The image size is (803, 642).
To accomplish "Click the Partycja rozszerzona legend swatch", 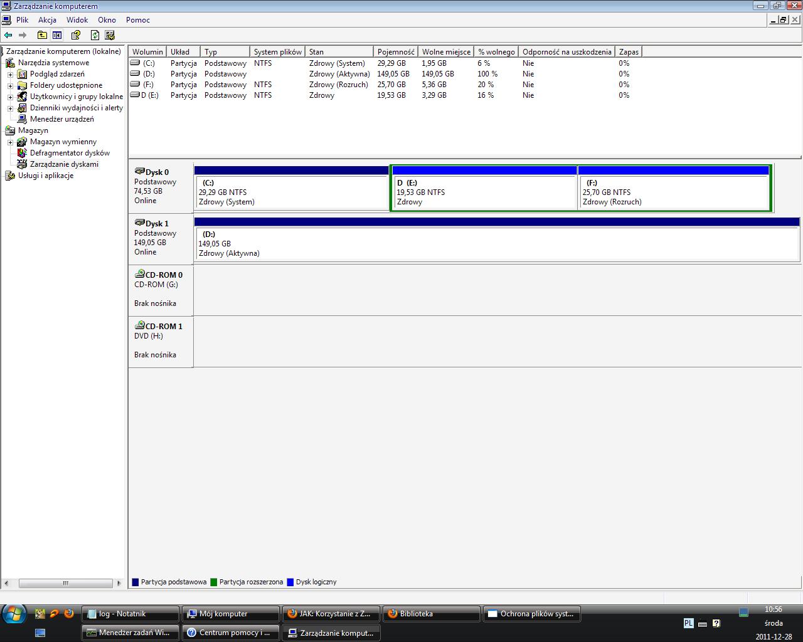I will pos(213,582).
